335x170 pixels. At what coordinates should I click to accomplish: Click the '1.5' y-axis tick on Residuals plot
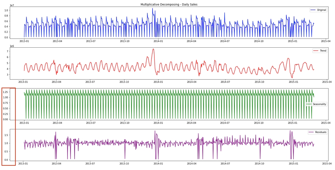coord(6,135)
